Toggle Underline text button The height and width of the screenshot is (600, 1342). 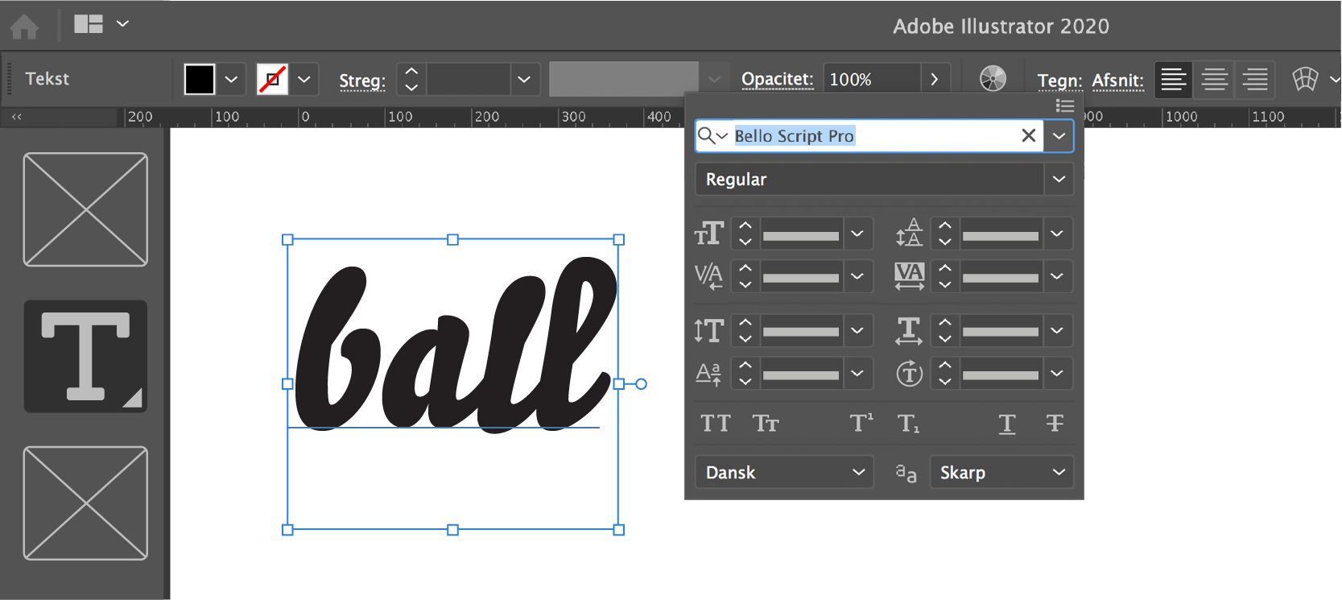click(x=1007, y=424)
